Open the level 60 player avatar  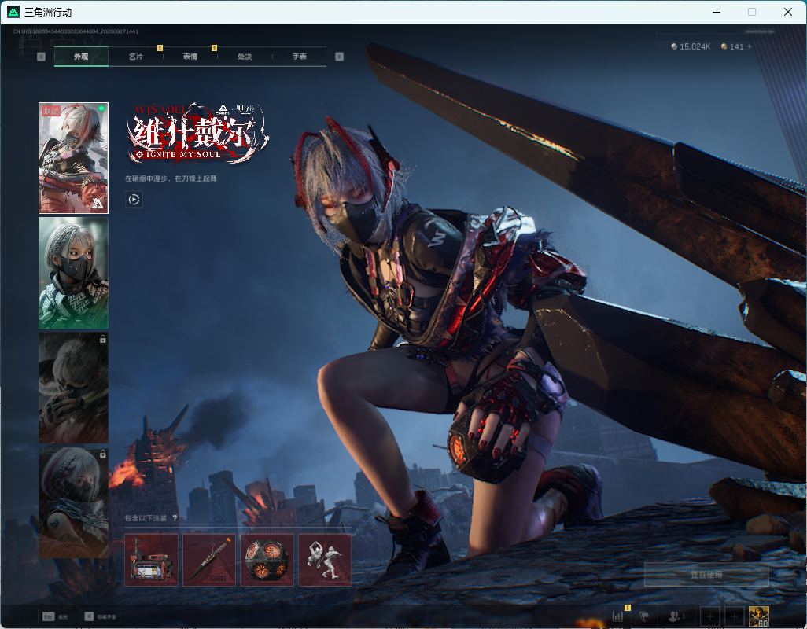[758, 616]
